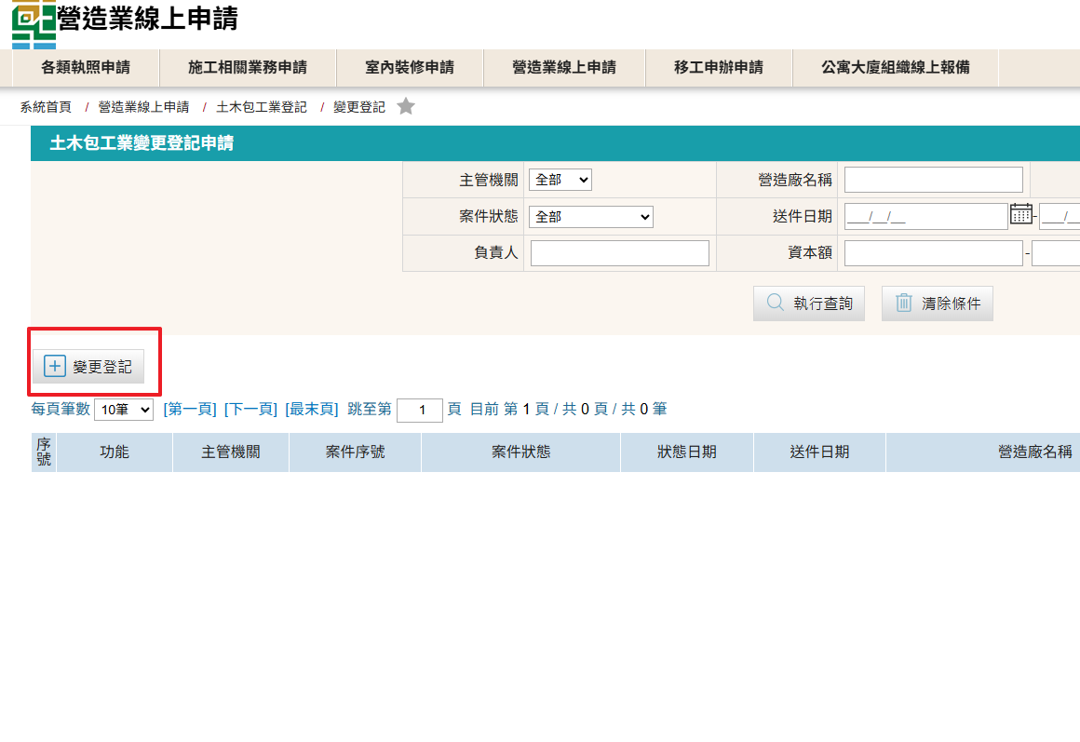
Task: Click the site logo icon
Action: 34,24
